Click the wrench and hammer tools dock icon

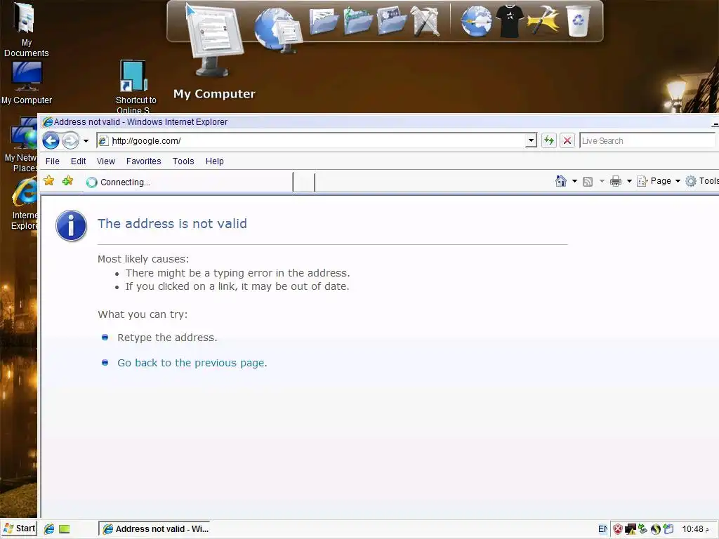425,21
